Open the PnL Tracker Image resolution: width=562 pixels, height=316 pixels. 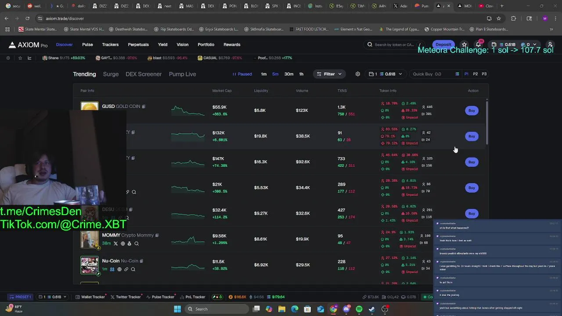click(192, 297)
